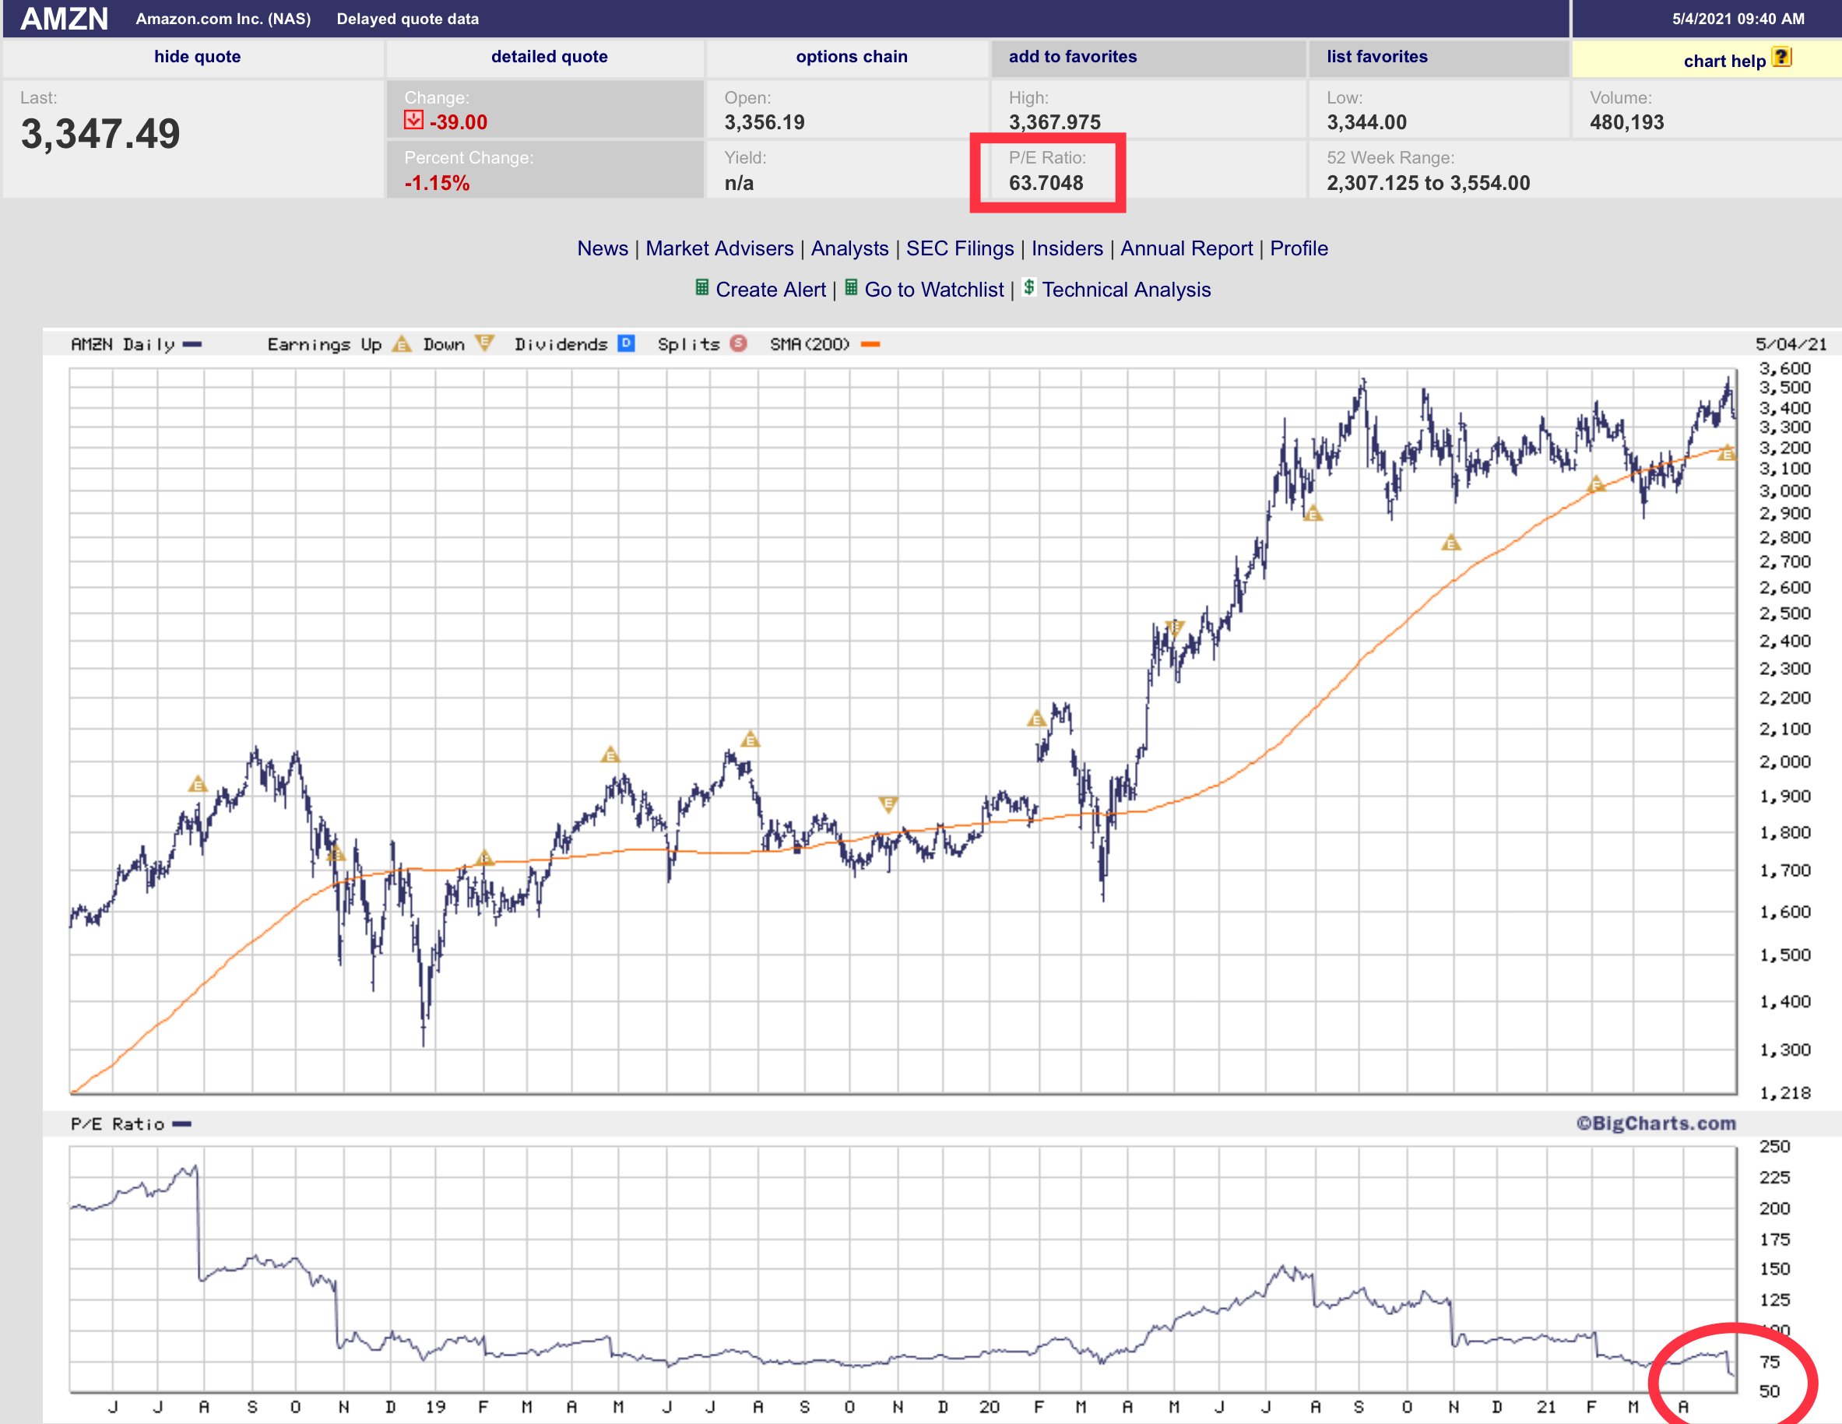1842x1424 pixels.
Task: Add AMZN to favorites
Action: 1072,57
